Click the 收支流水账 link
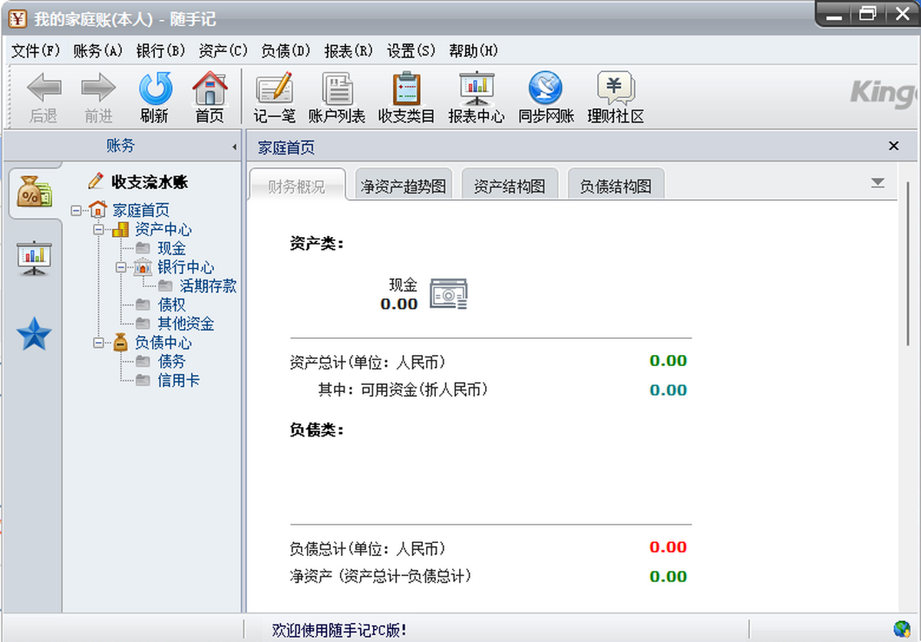This screenshot has width=921, height=642. click(149, 182)
